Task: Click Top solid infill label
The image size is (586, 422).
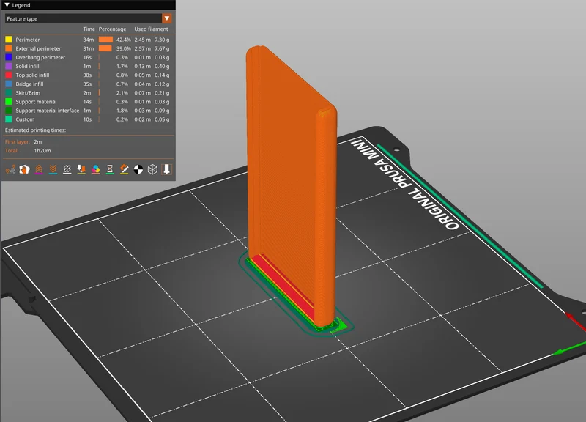Action: [x=32, y=75]
